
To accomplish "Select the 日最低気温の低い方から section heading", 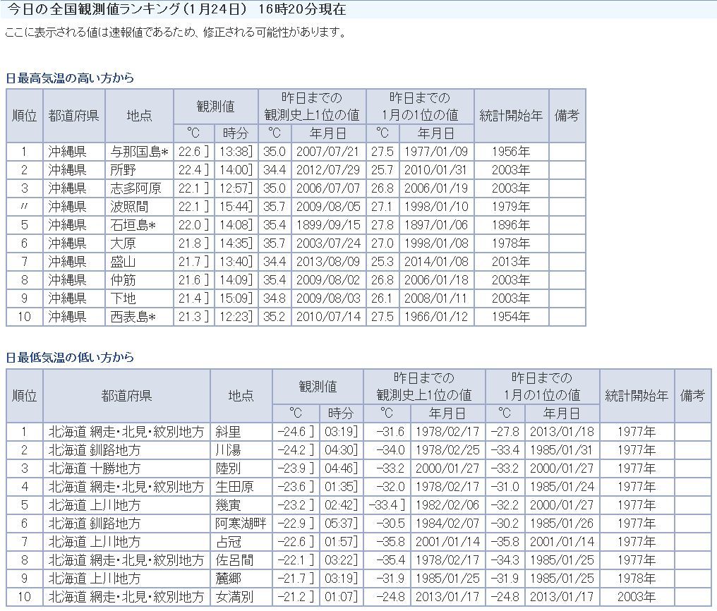I will click(70, 358).
